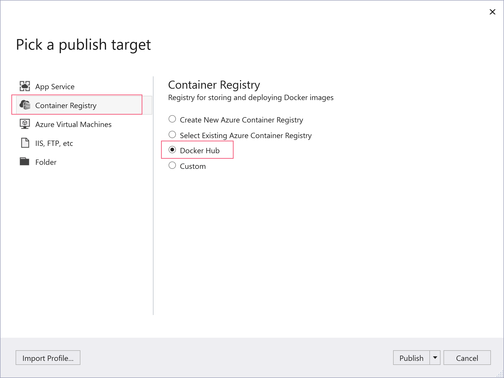Click the Folder icon
The image size is (504, 378).
(x=24, y=162)
